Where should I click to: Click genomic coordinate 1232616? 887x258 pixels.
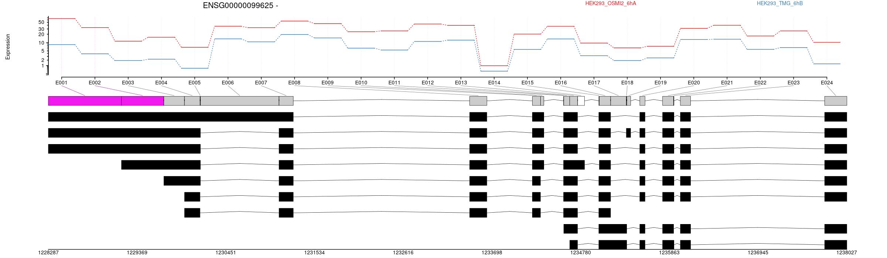pos(403,253)
